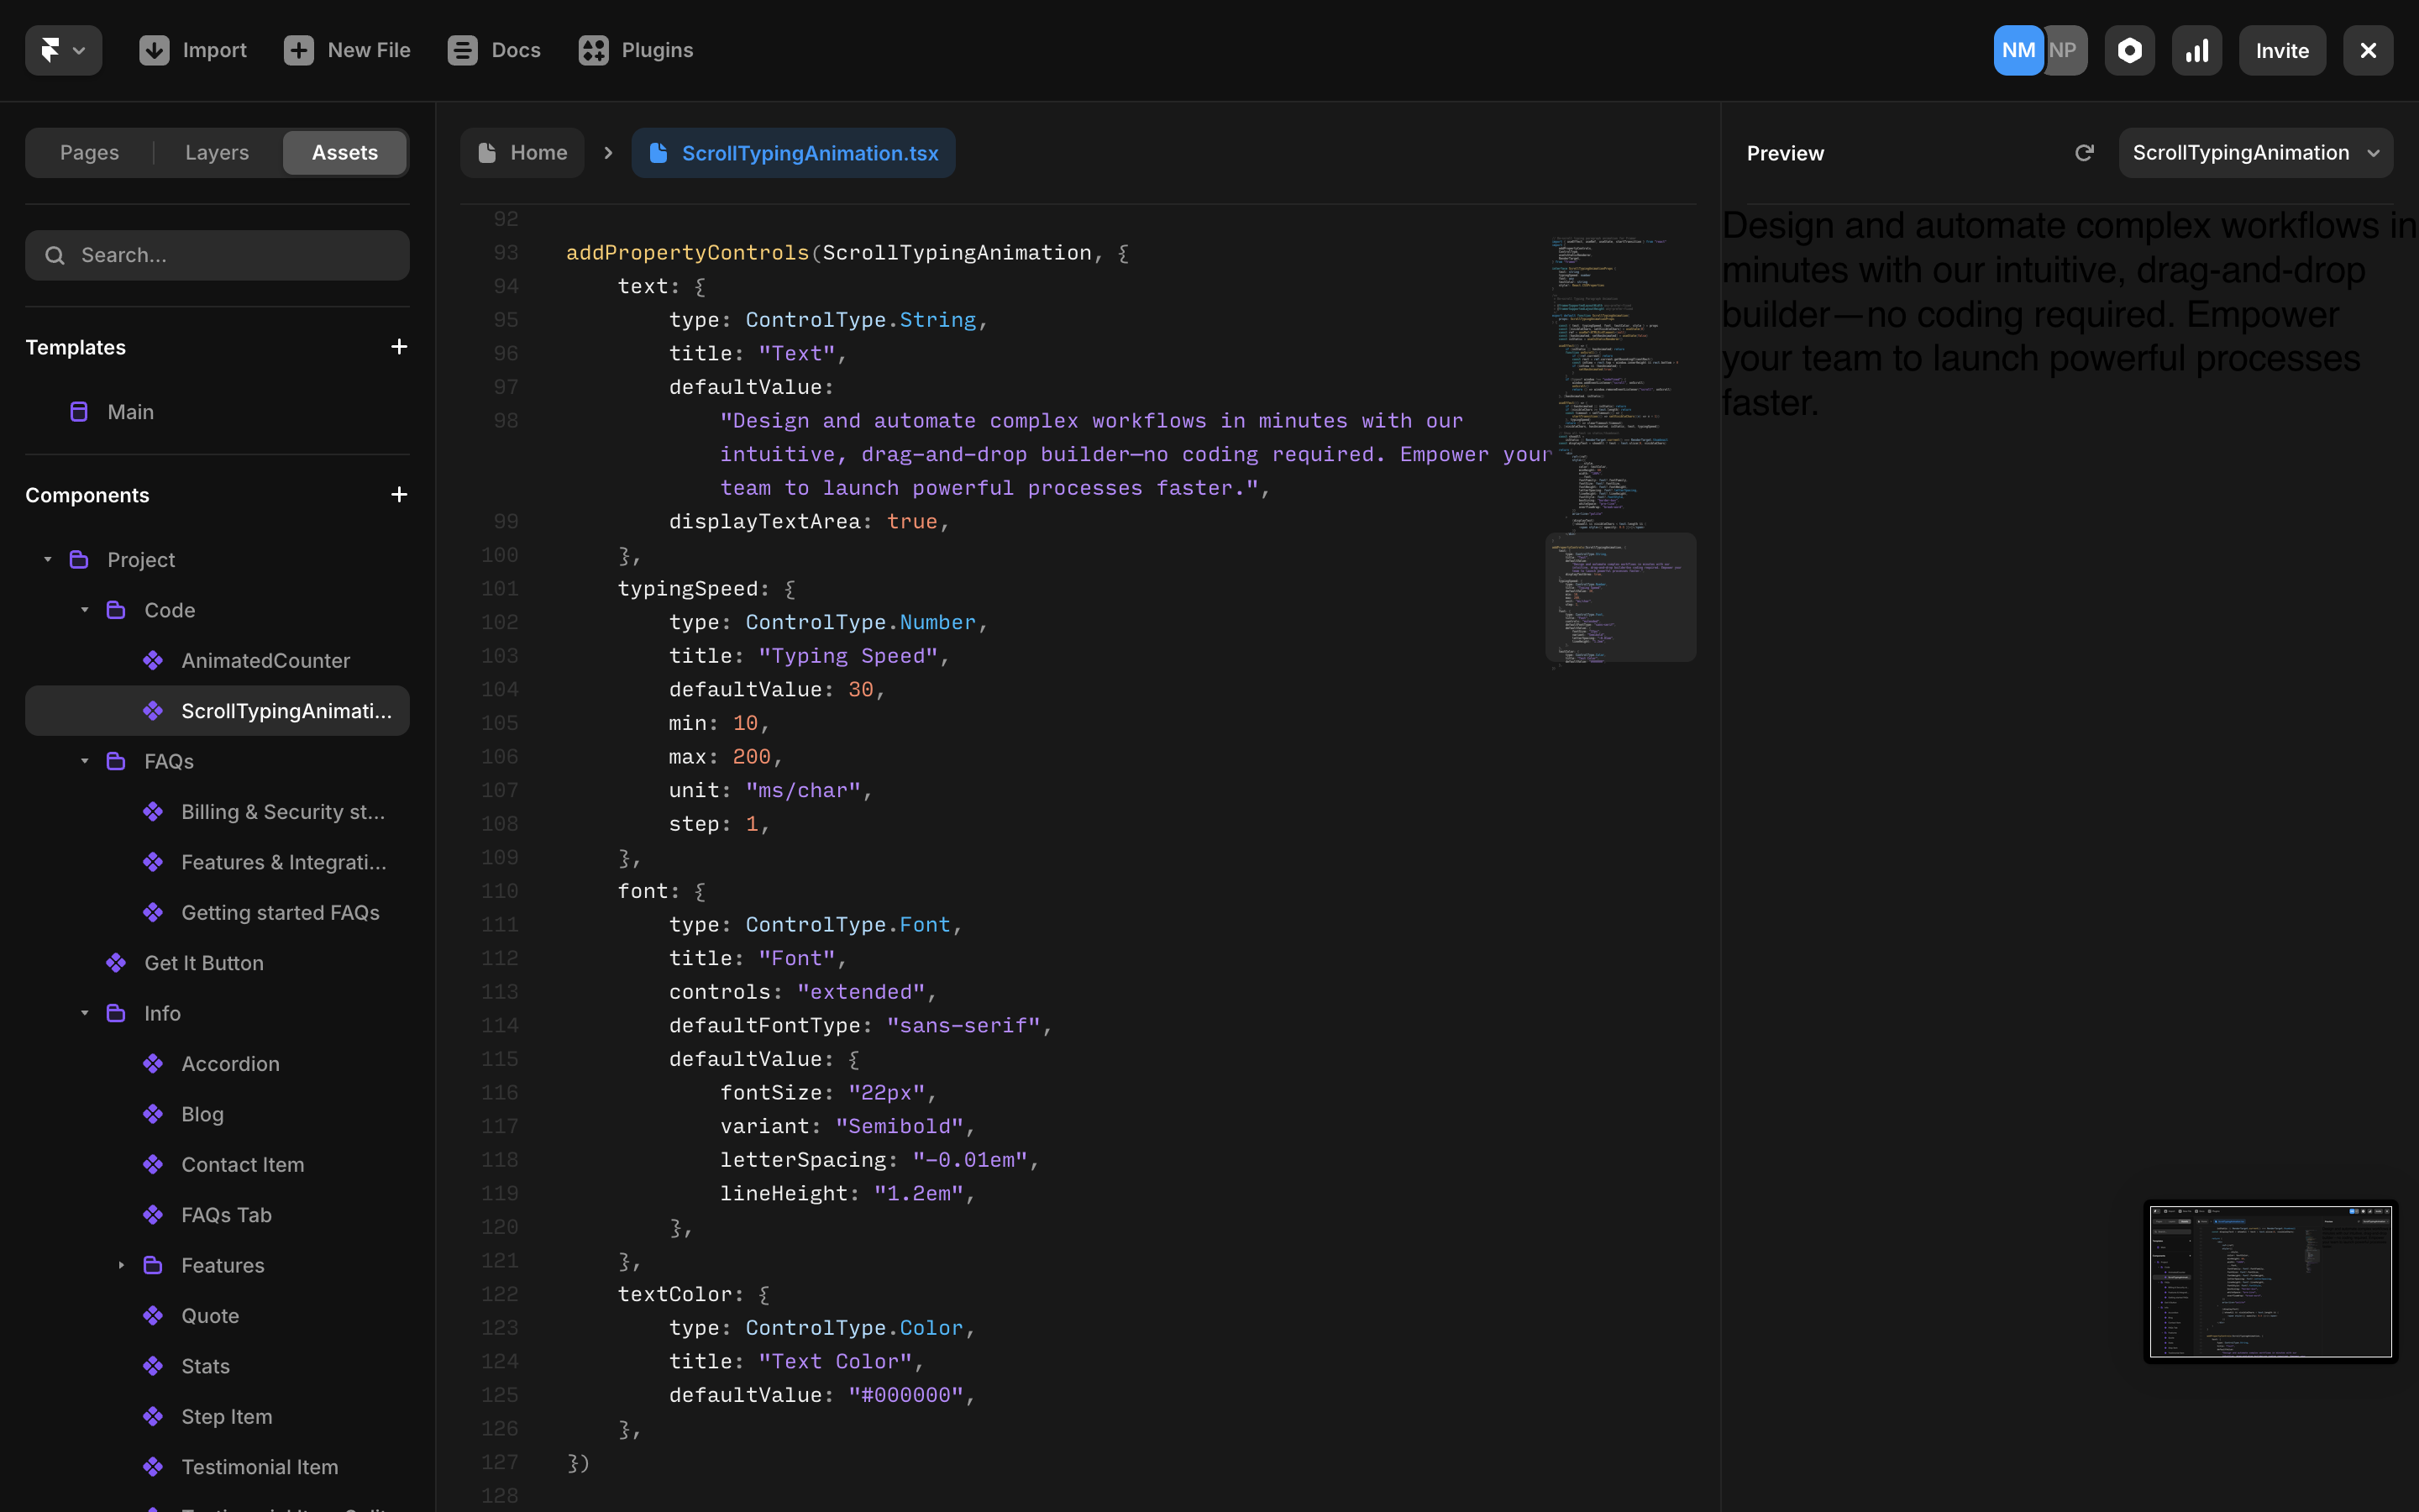The image size is (2419, 1512).
Task: Toggle the Assets tab selection
Action: click(345, 152)
